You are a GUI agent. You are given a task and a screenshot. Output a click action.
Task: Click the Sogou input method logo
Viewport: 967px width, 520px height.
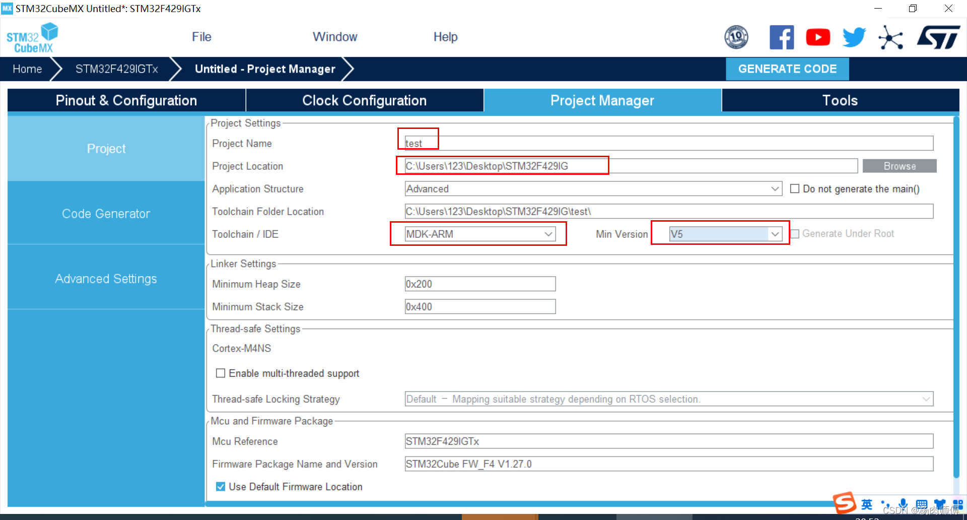(845, 503)
